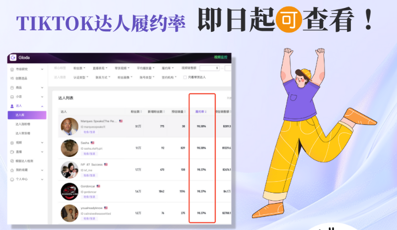The width and height of the screenshot is (397, 230).
Task: Click IVF #7 Success profile photo
Action: [x=69, y=170]
